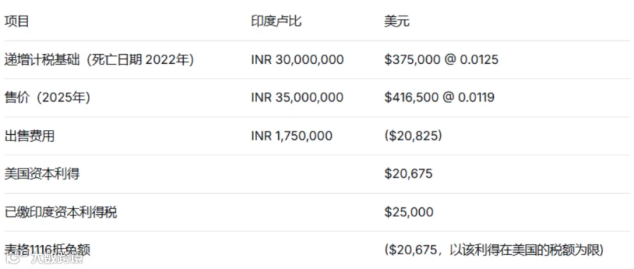Image resolution: width=634 pixels, height=269 pixels.
Task: Click the 项目 column header
Action: (x=17, y=21)
